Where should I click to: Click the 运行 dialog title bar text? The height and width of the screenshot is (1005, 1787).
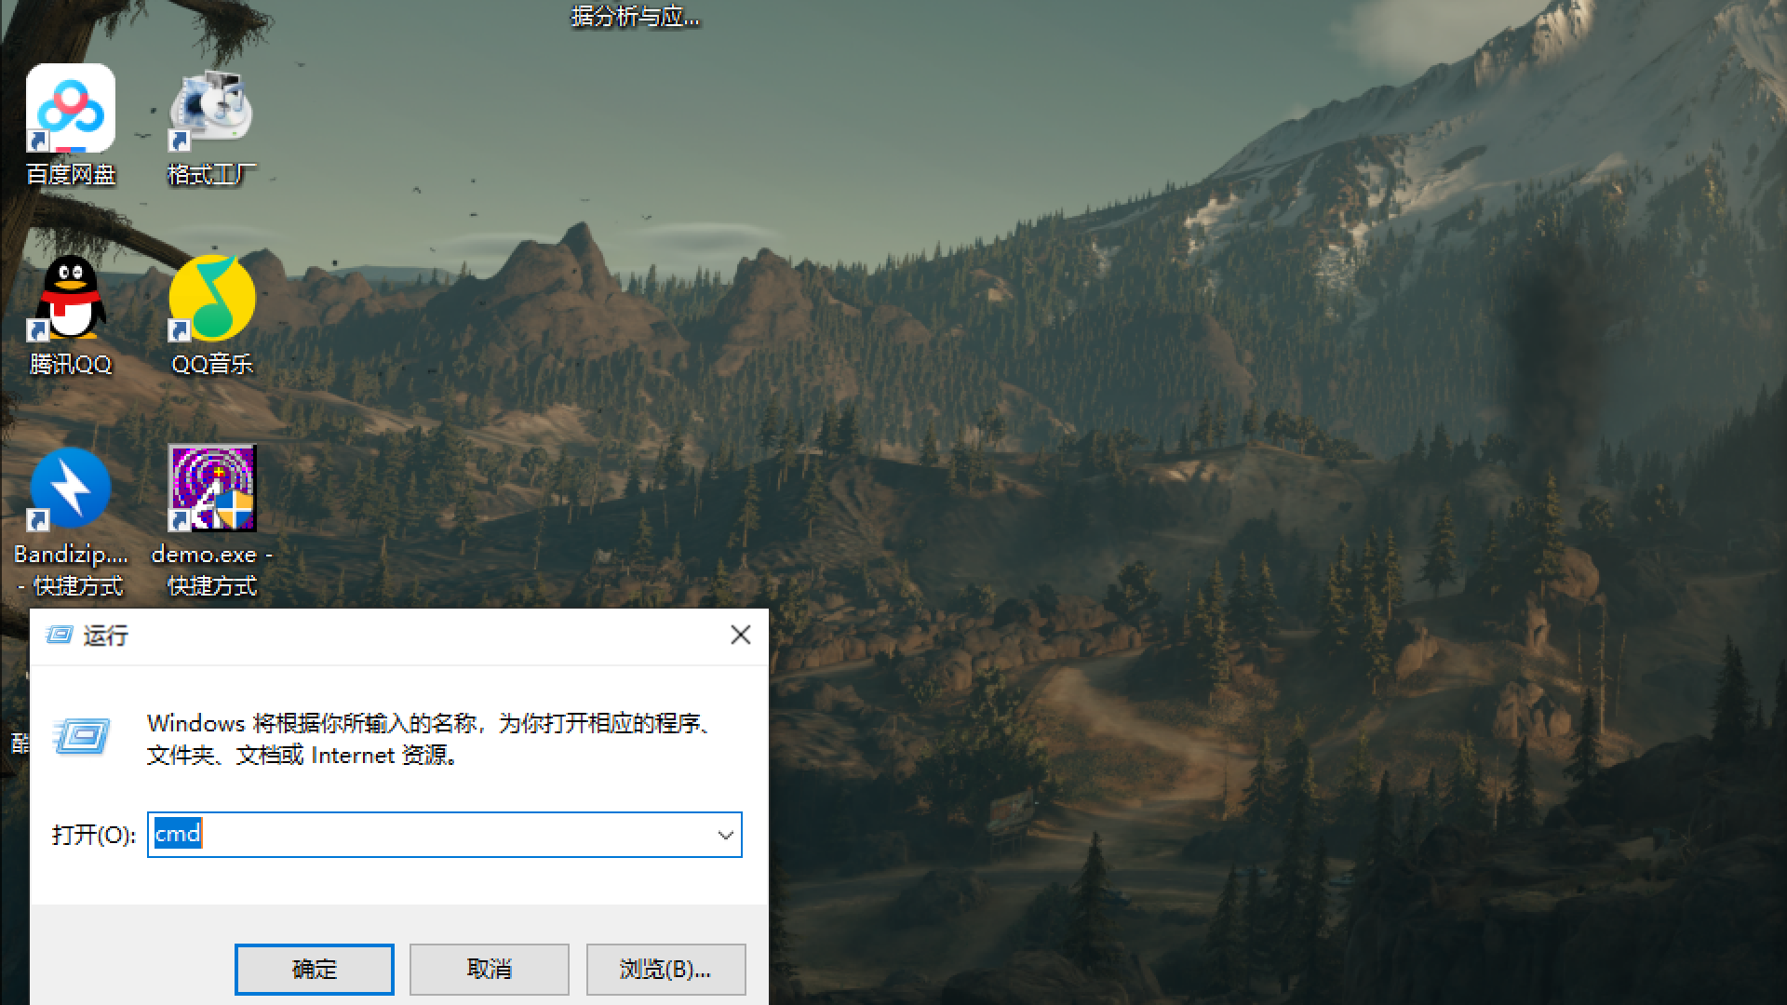tap(106, 636)
